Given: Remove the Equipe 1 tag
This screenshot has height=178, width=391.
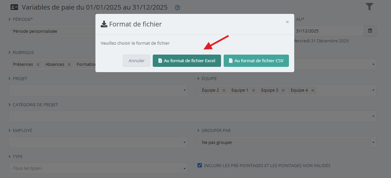Looking at the screenshot, I should pyautogui.click(x=253, y=90).
